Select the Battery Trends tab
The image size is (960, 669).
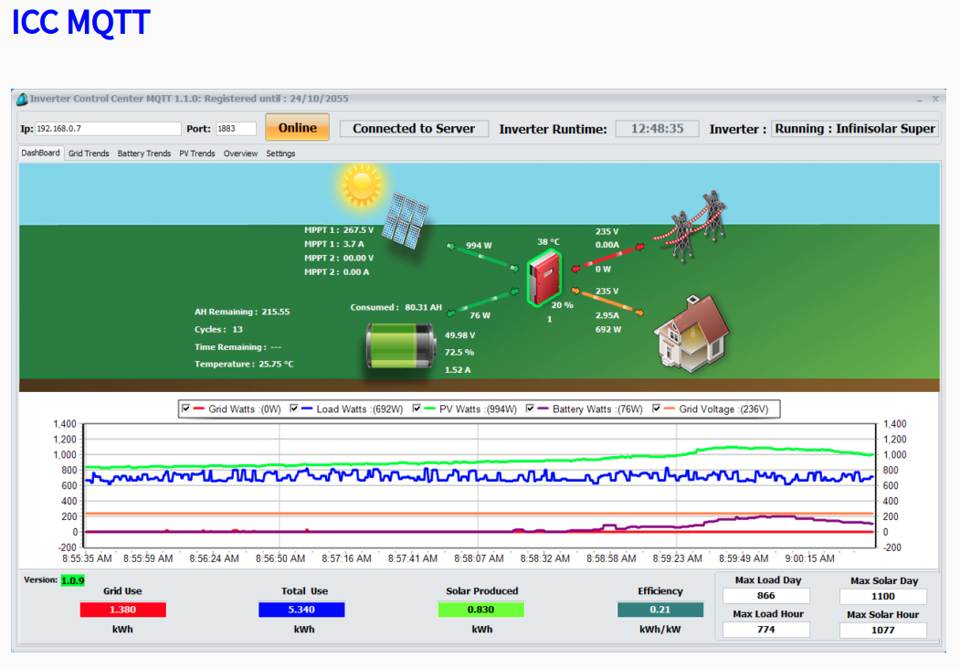click(x=143, y=153)
